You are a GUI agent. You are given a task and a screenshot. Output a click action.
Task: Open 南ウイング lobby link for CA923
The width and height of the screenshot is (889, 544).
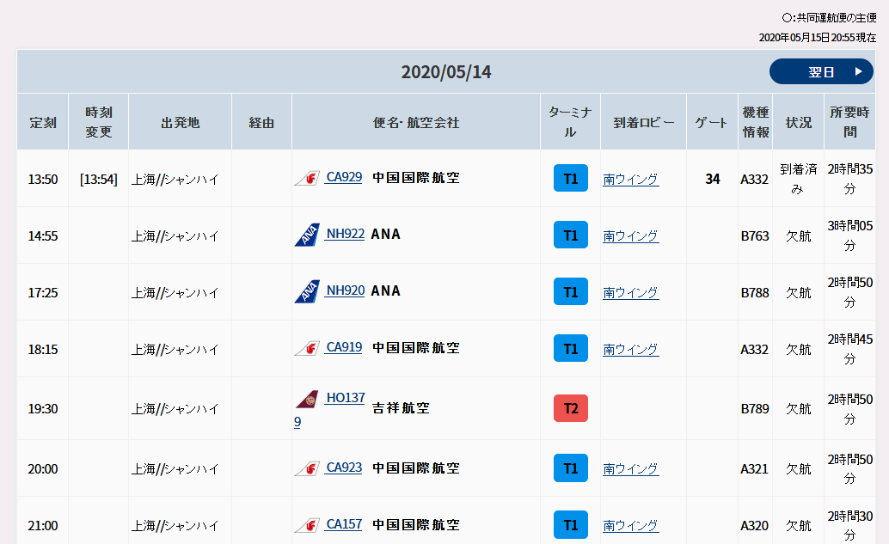coord(630,469)
